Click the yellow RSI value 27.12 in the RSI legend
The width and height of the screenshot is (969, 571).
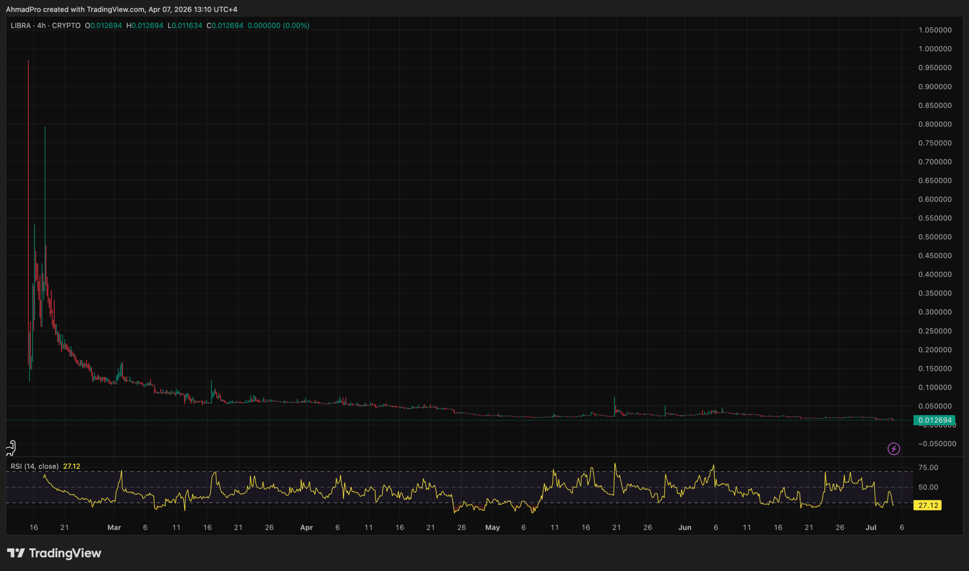click(x=72, y=466)
